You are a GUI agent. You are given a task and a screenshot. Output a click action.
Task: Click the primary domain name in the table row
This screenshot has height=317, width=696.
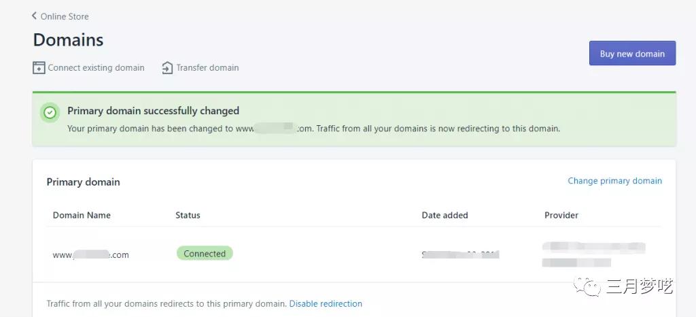click(x=90, y=254)
